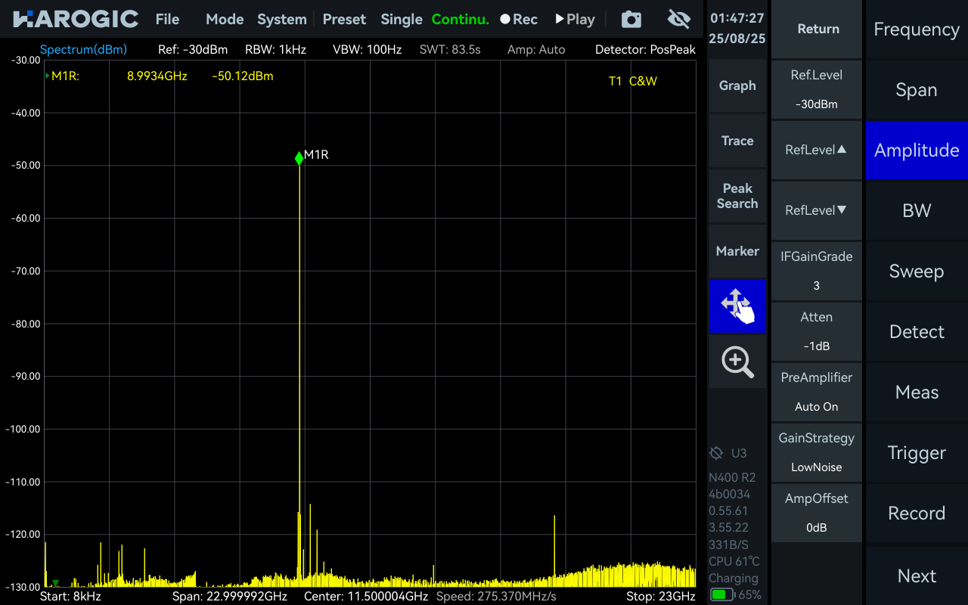968x605 pixels.
Task: Select the pan/move touch tool
Action: point(737,306)
